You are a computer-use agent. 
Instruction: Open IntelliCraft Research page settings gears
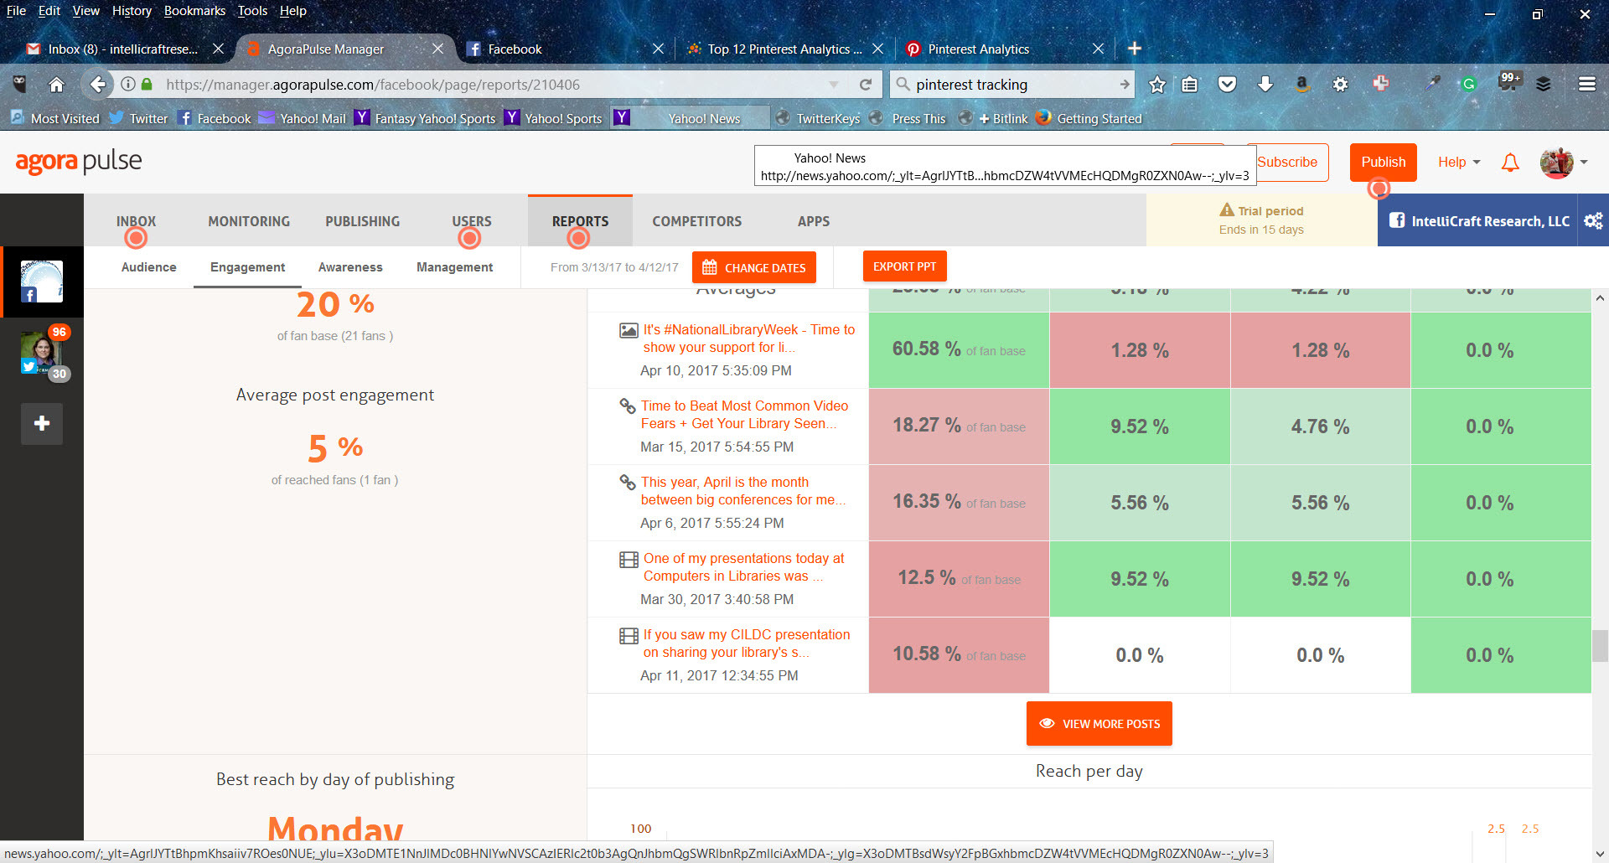(x=1593, y=220)
